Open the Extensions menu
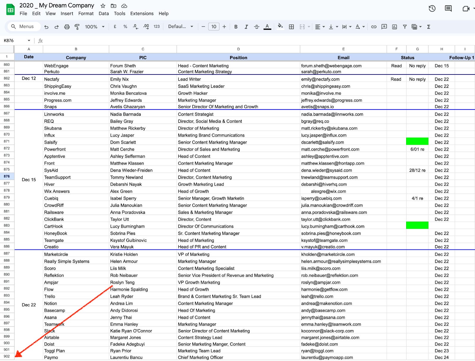The height and width of the screenshot is (361, 475). pyautogui.click(x=142, y=14)
